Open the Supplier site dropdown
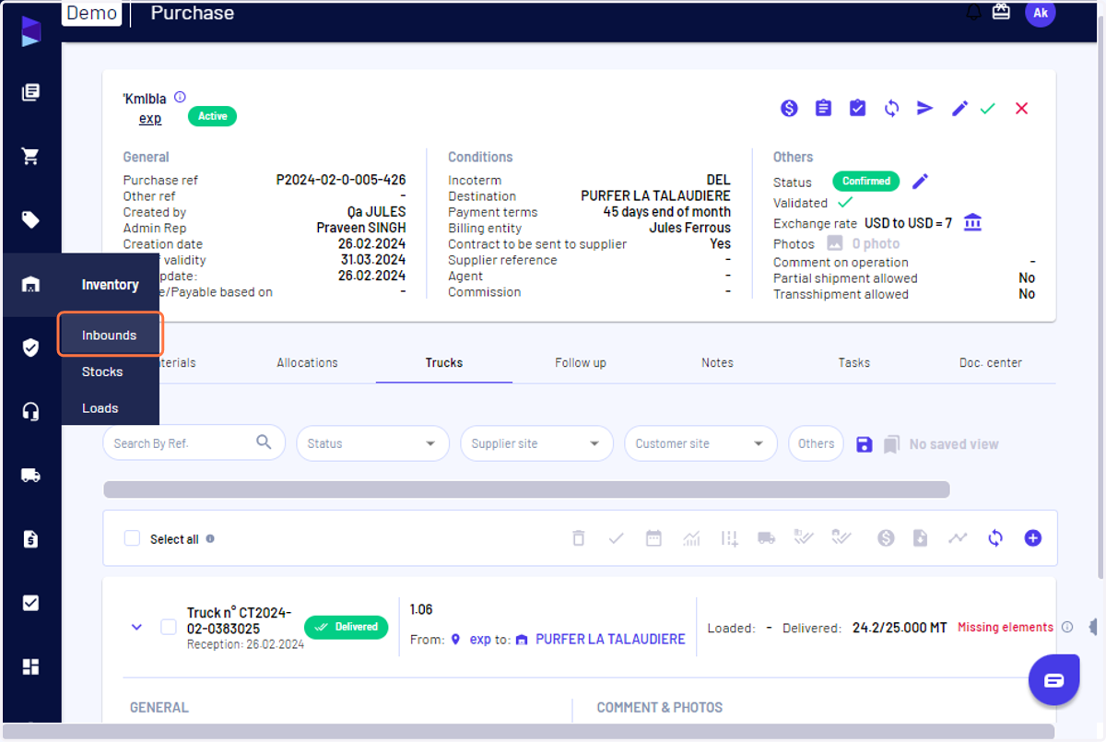Image resolution: width=1106 pixels, height=742 pixels. 536,443
